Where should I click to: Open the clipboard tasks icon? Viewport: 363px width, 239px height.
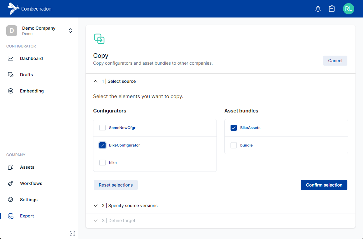[x=332, y=9]
